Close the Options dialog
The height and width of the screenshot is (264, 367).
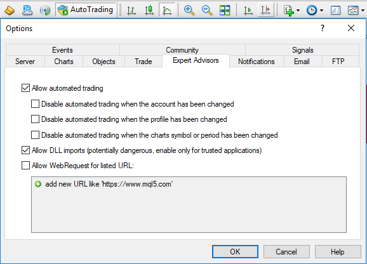click(351, 28)
